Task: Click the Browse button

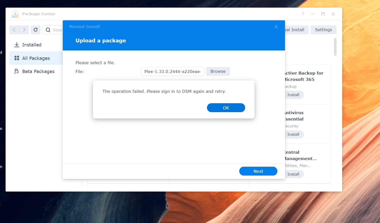Action: point(218,71)
